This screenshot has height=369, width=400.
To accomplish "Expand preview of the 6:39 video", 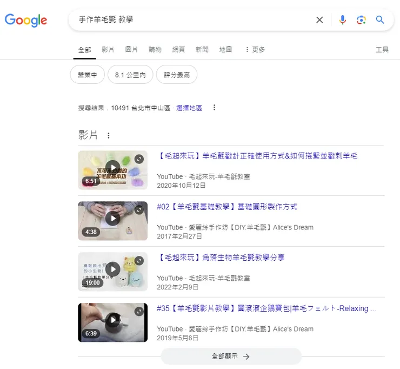I will [x=139, y=312].
